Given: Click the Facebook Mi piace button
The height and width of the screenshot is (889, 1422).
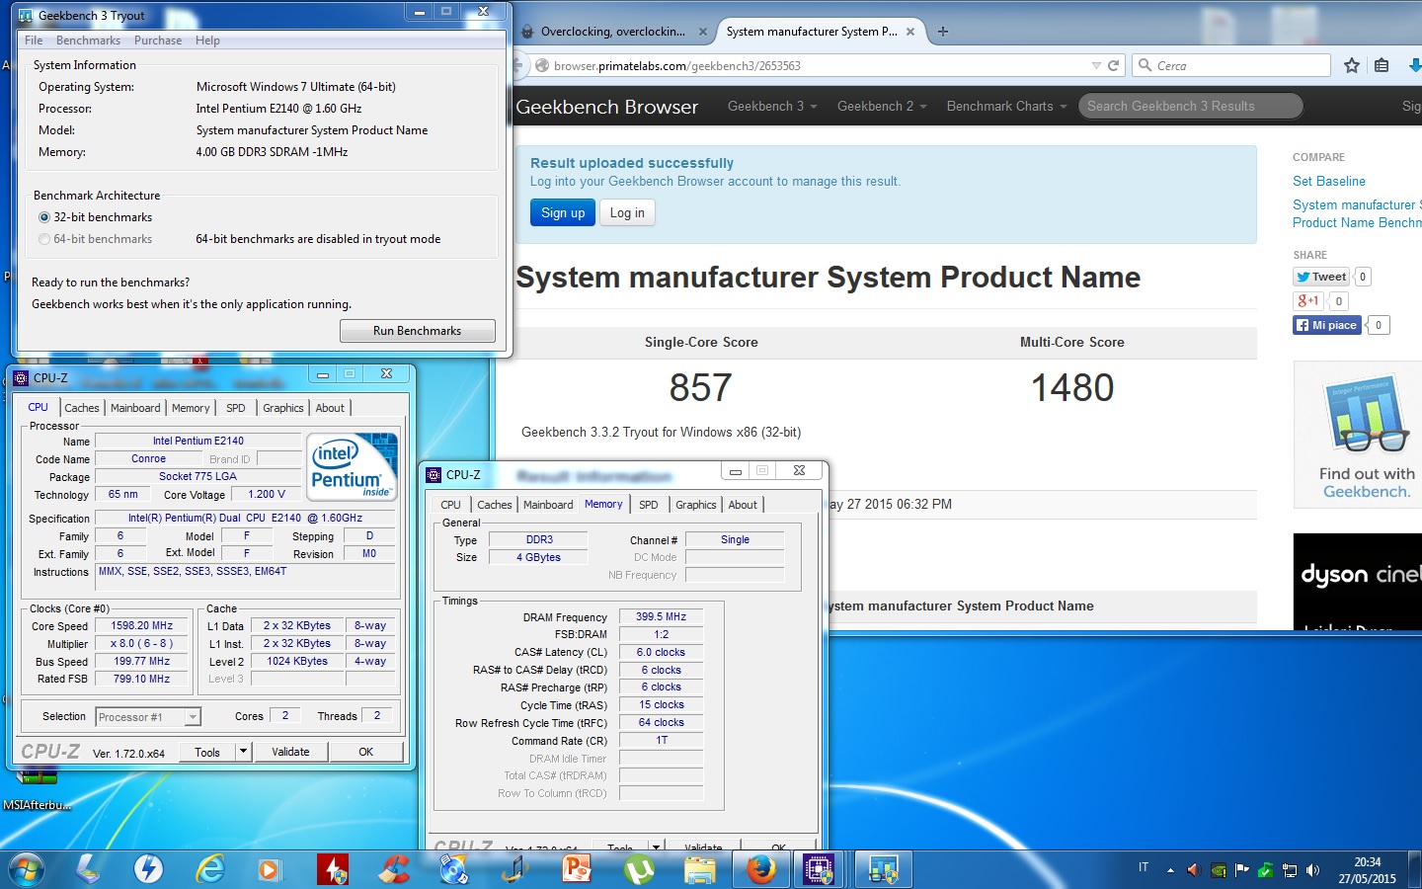Looking at the screenshot, I should coord(1327,325).
